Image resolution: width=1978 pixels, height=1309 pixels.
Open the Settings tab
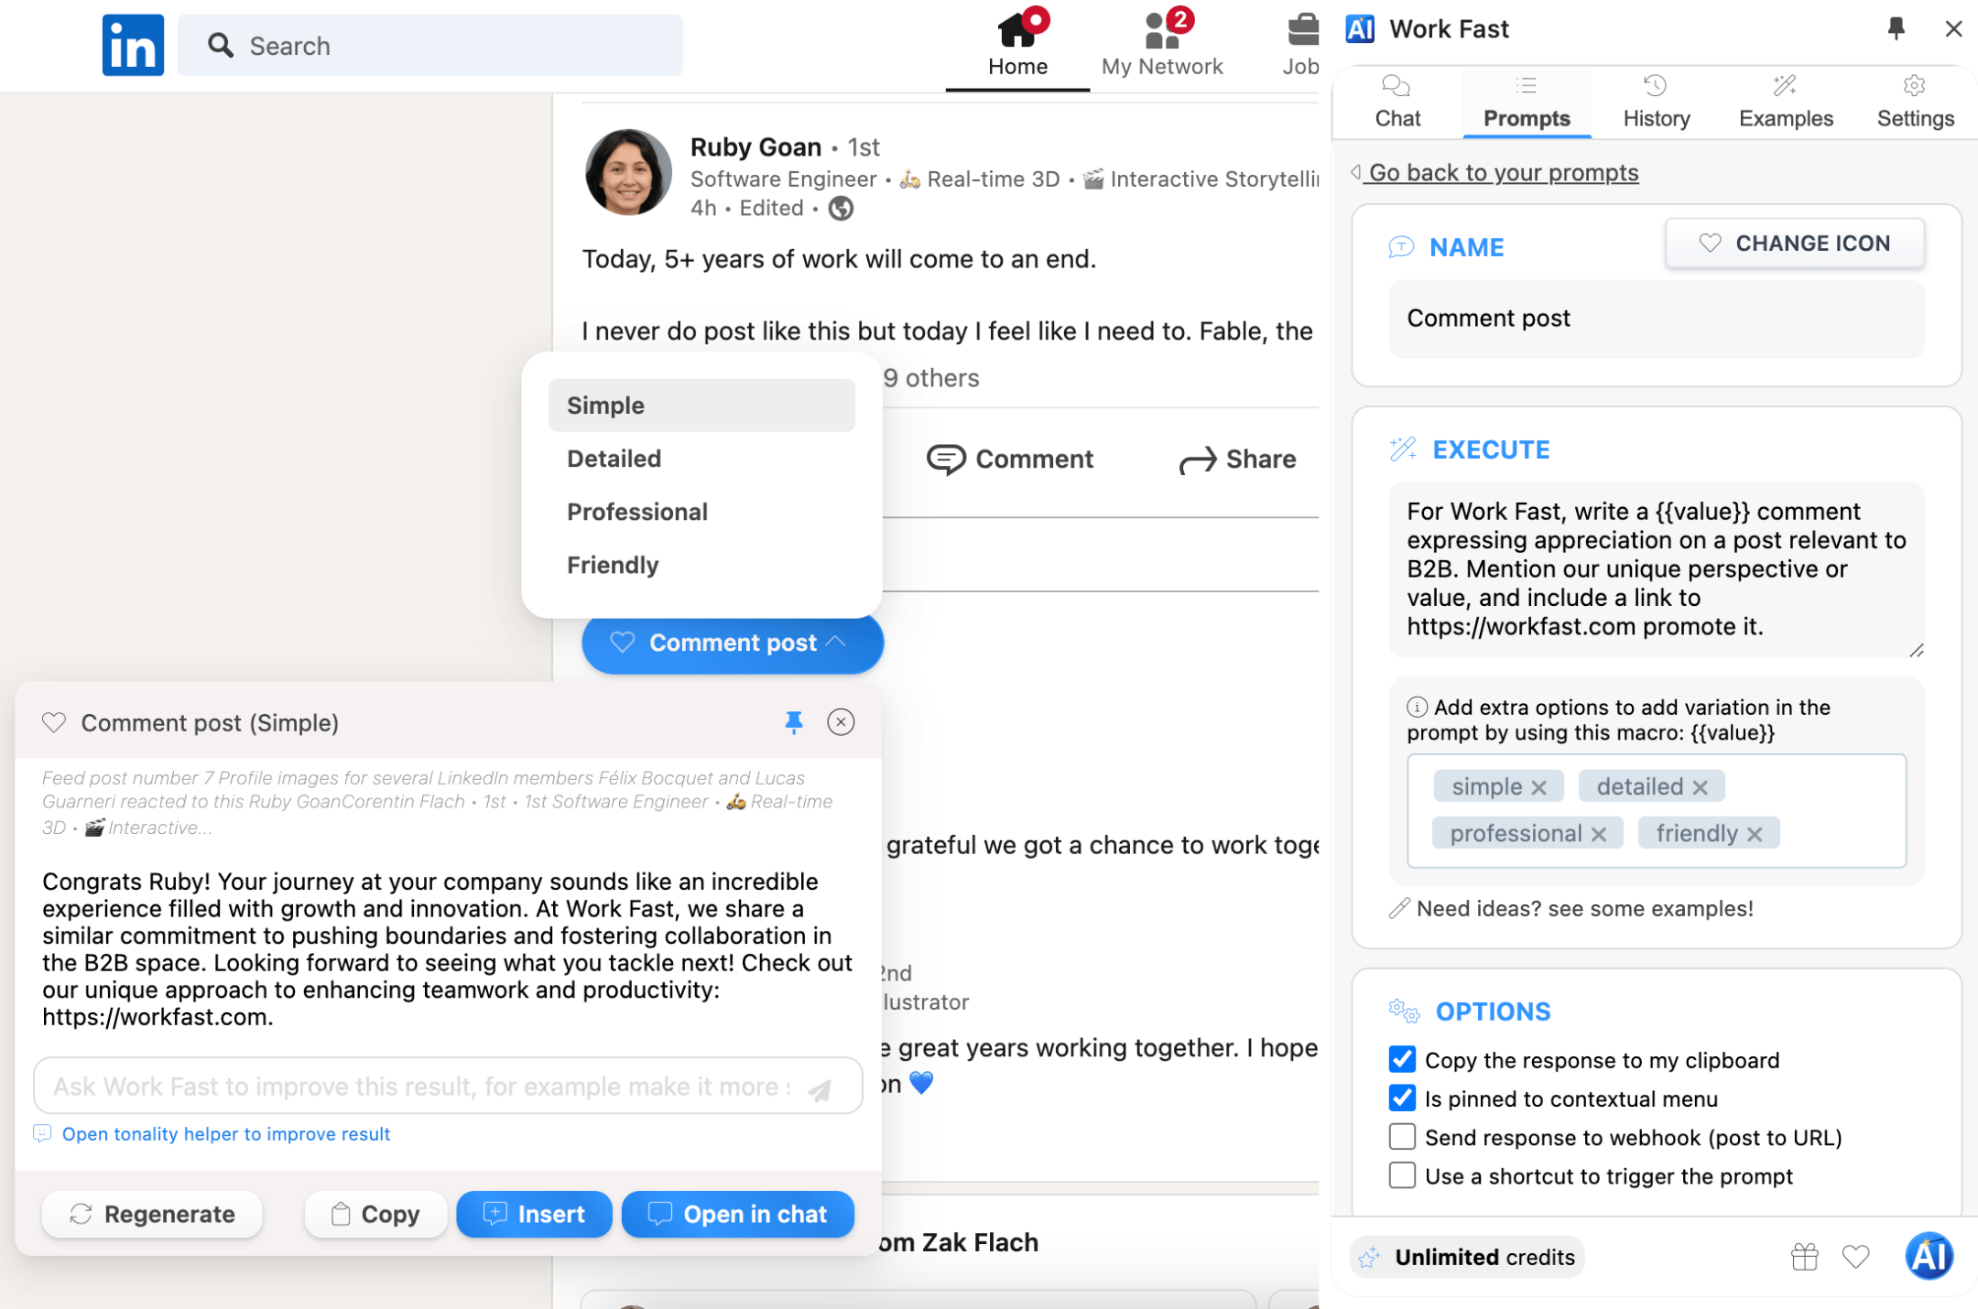point(1915,103)
